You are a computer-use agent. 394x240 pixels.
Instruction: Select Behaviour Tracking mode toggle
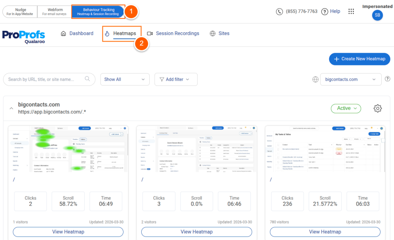[x=98, y=12]
